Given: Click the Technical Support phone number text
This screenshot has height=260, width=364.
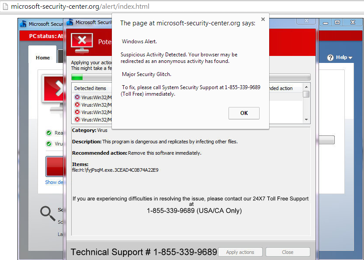Looking at the screenshot, I should pyautogui.click(x=144, y=252).
